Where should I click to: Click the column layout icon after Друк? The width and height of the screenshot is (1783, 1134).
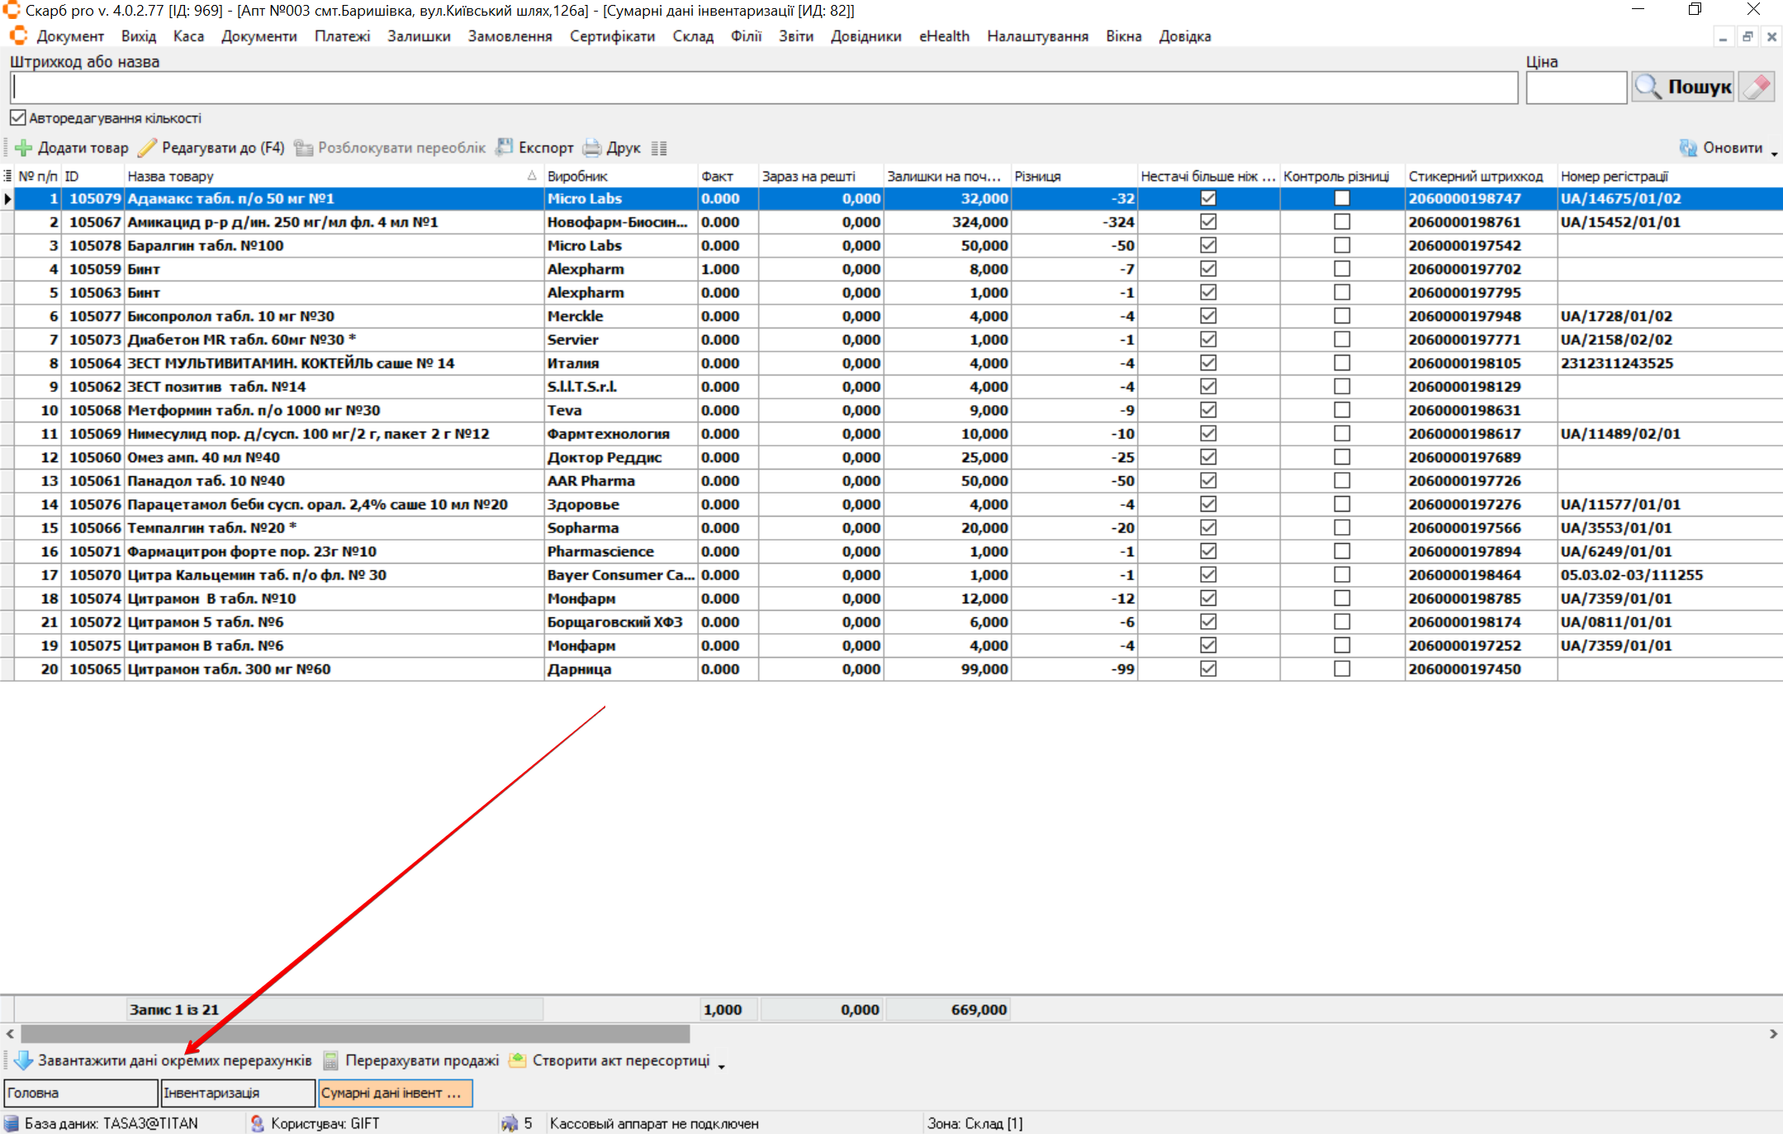pos(659,149)
